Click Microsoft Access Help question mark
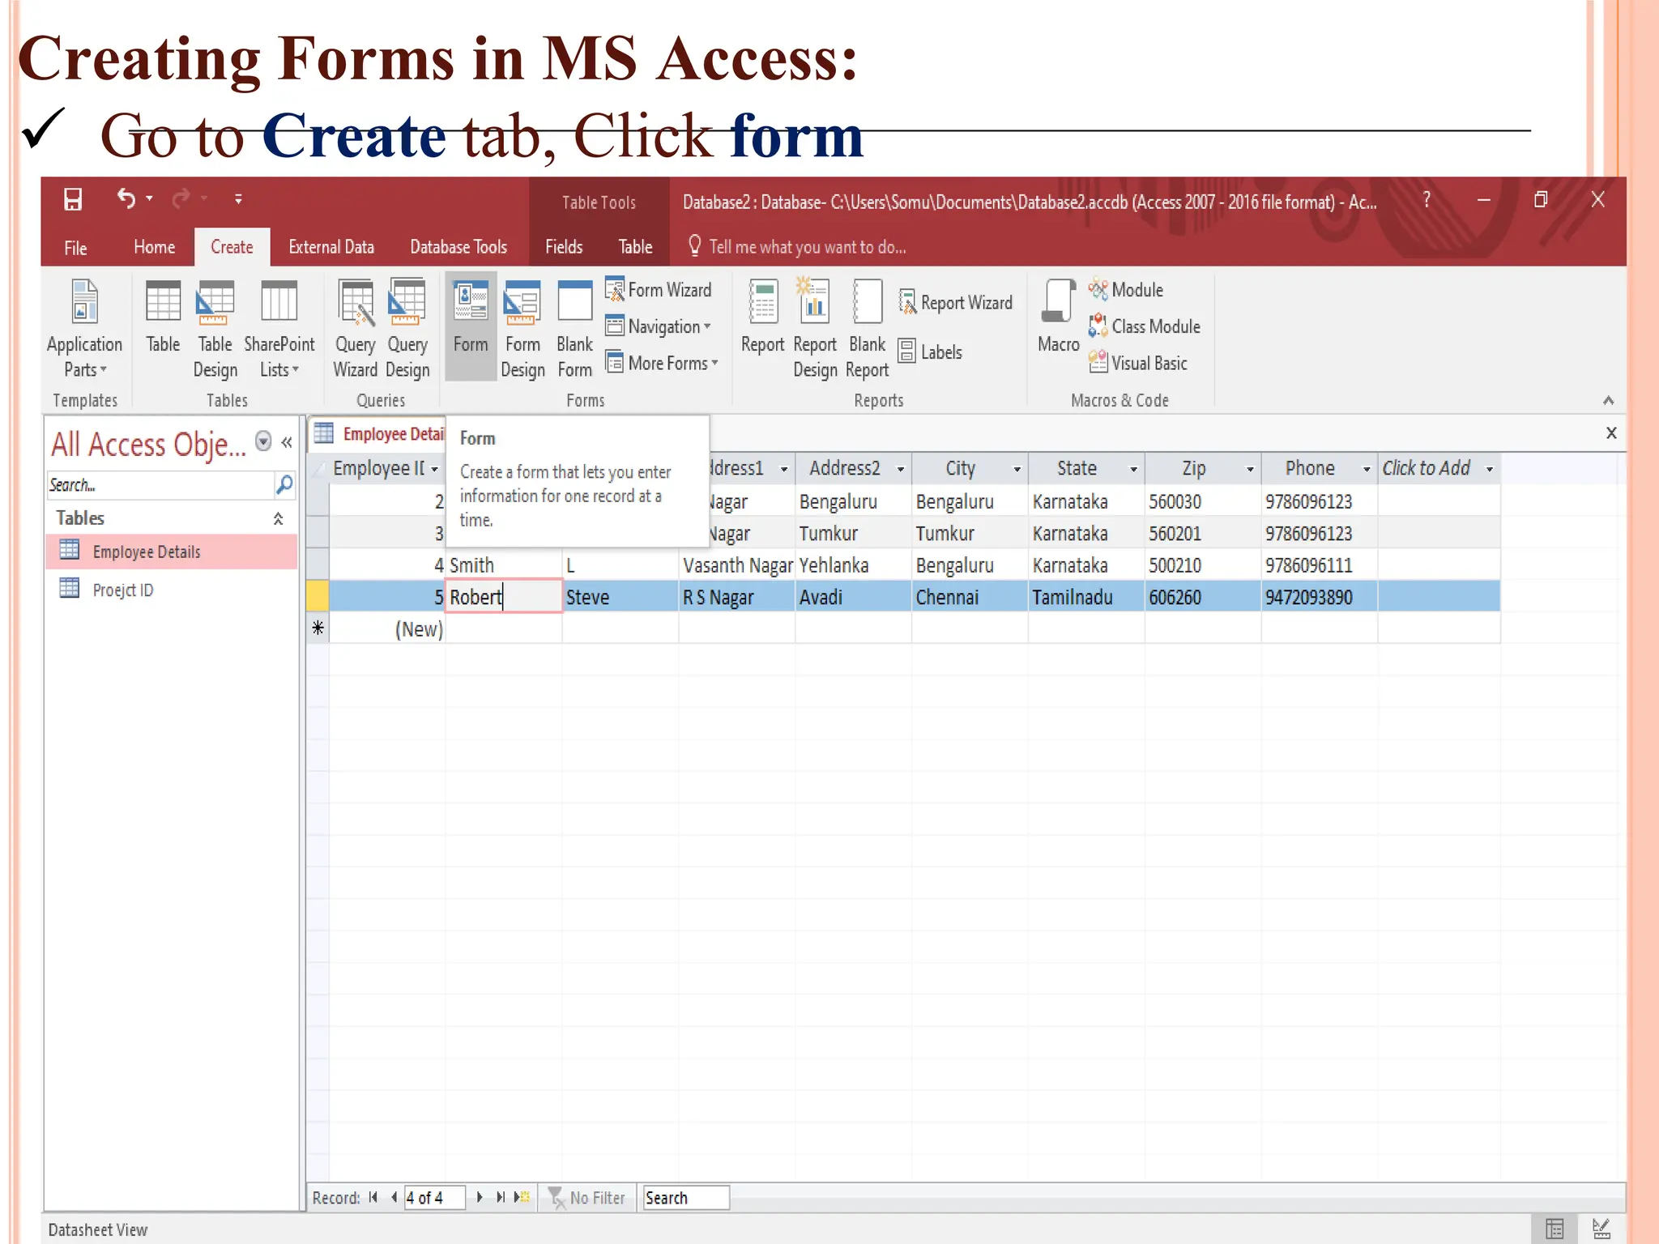This screenshot has width=1659, height=1244. pyautogui.click(x=1427, y=199)
